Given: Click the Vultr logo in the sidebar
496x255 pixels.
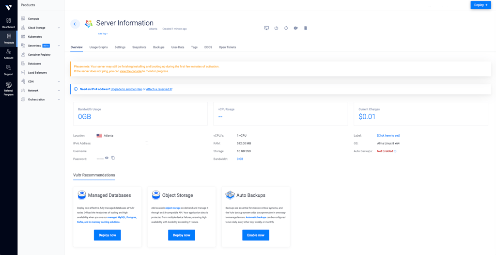Looking at the screenshot, I should (x=9, y=7).
